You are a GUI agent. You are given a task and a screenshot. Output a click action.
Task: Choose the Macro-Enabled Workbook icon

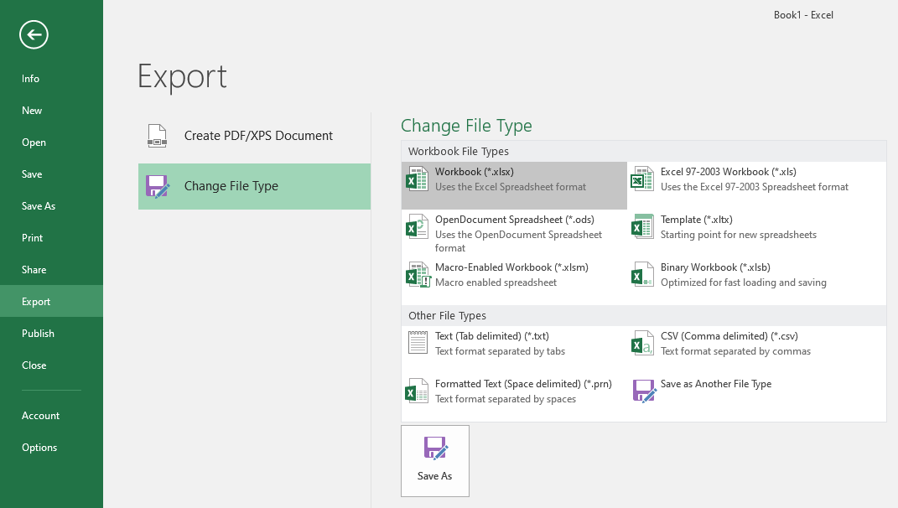point(417,275)
